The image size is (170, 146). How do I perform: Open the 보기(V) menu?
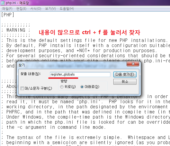[50, 9]
